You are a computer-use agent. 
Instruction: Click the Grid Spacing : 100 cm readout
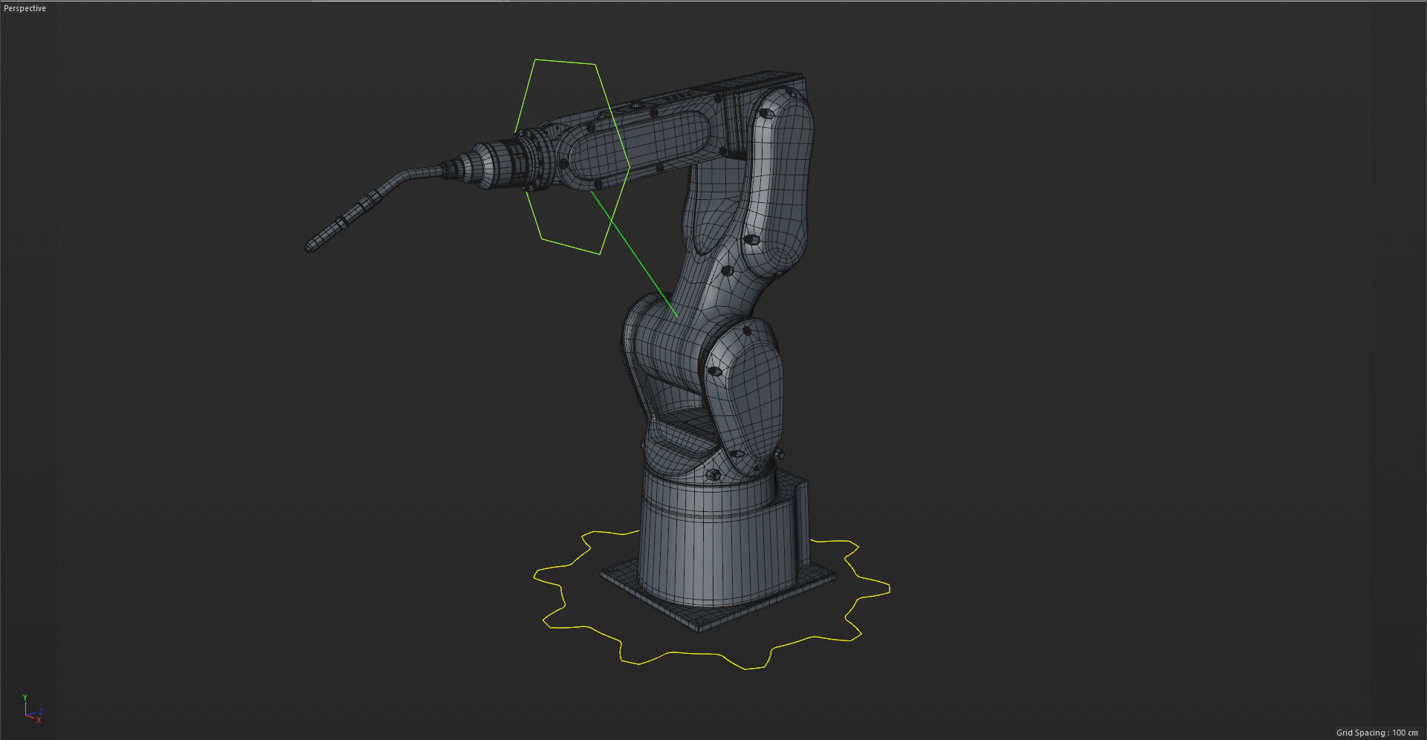pos(1376,733)
